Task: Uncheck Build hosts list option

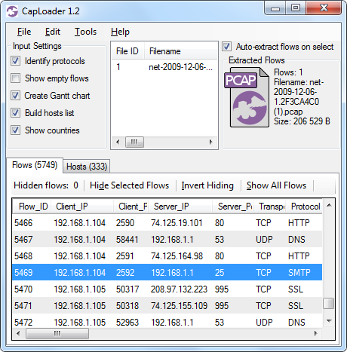Action: [x=15, y=113]
